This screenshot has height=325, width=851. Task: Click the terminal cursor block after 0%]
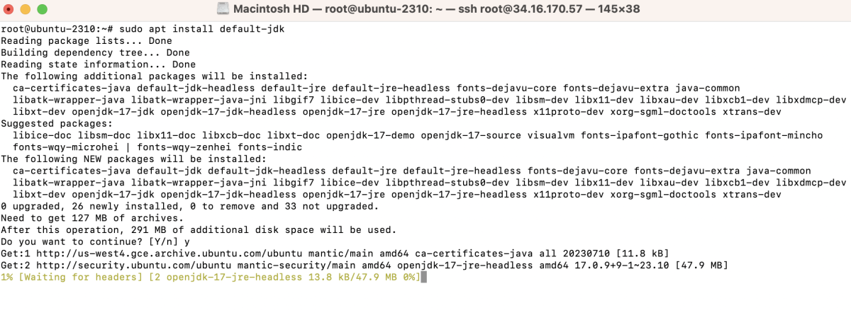pyautogui.click(x=423, y=277)
